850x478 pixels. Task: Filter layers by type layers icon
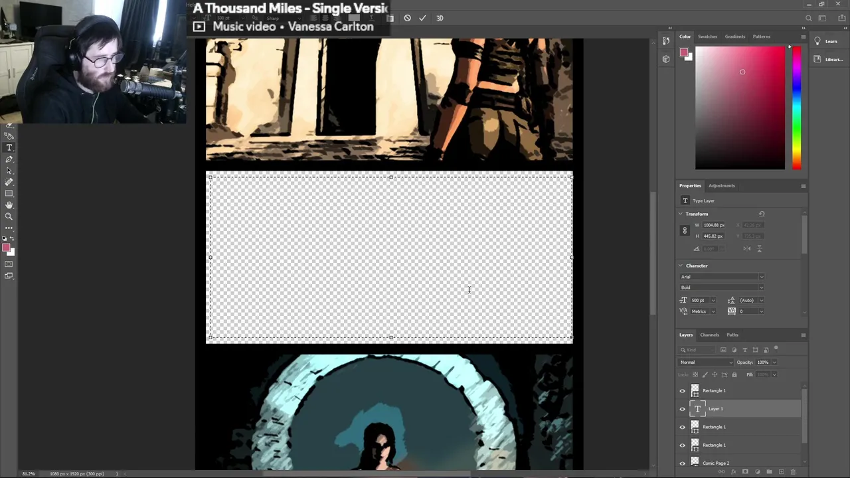(x=744, y=350)
